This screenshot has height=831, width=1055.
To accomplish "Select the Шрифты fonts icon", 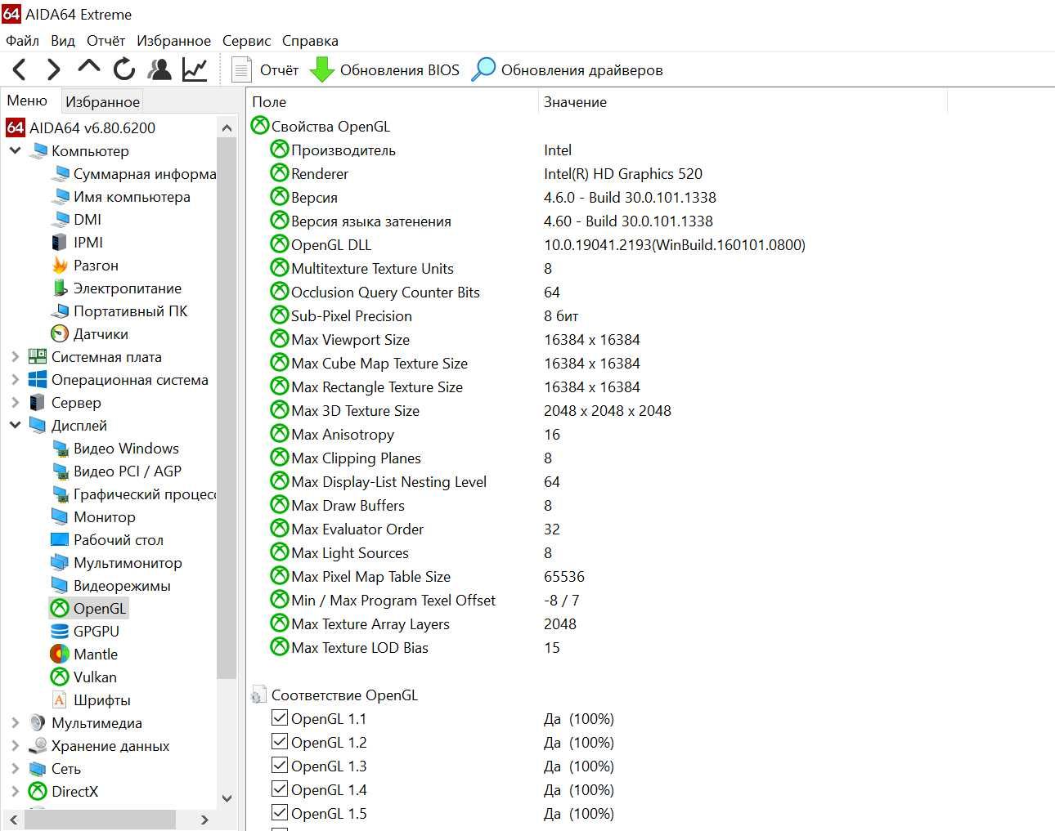I will click(60, 699).
